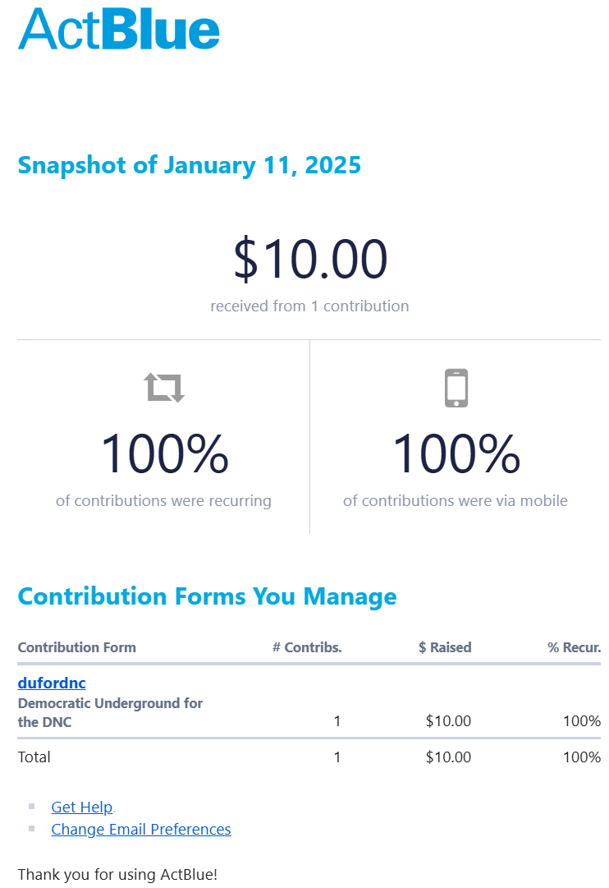Click the $10.00 total amount heading
Screen dimensions: 609x888
(309, 260)
